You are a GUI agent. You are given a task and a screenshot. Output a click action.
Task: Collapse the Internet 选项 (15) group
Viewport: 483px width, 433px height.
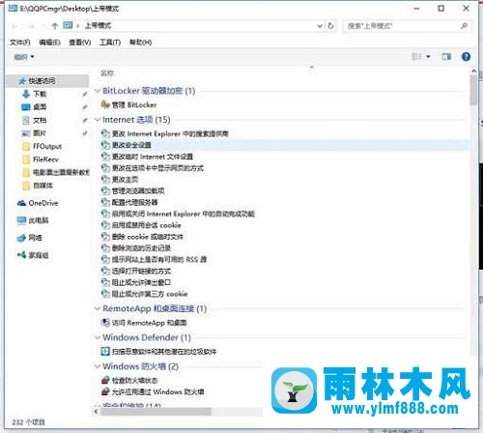[98, 120]
